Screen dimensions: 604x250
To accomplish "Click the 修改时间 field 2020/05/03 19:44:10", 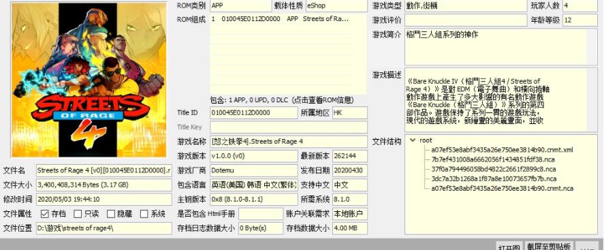I will click(x=104, y=200).
